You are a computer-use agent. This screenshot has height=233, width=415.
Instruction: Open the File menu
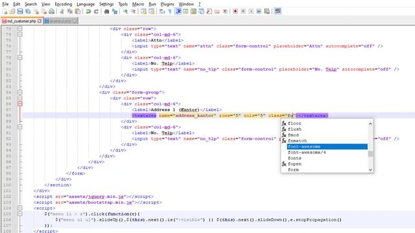coord(5,5)
